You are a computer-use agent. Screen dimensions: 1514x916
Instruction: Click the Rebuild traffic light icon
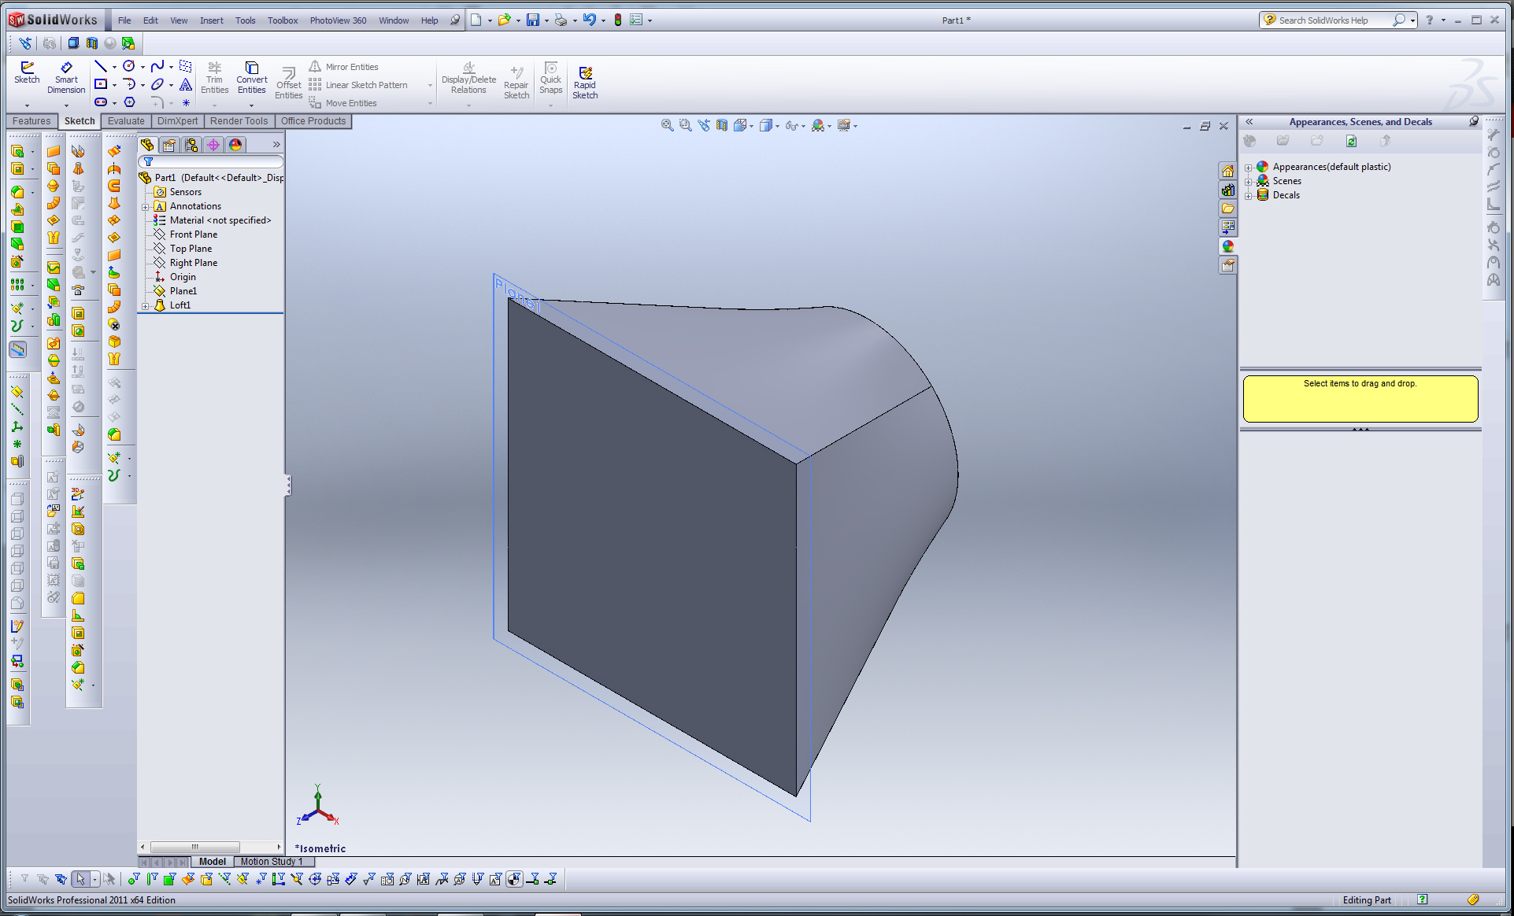coord(618,20)
